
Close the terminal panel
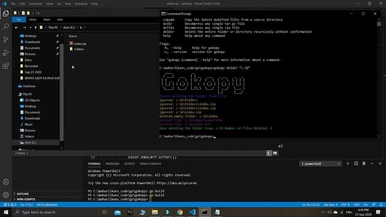[380, 163]
